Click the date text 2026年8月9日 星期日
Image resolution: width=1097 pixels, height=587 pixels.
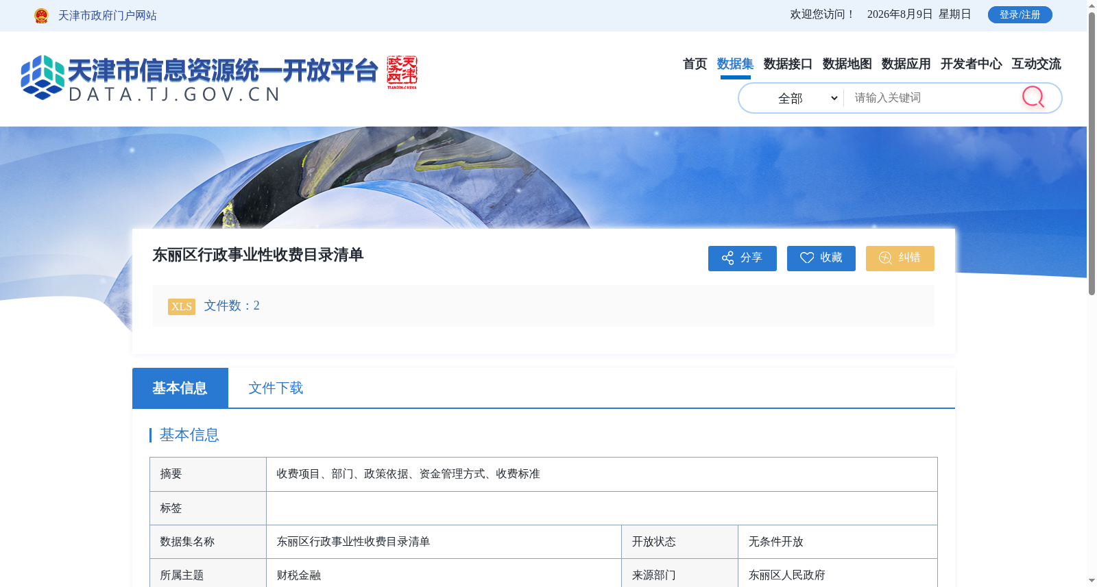pos(919,14)
